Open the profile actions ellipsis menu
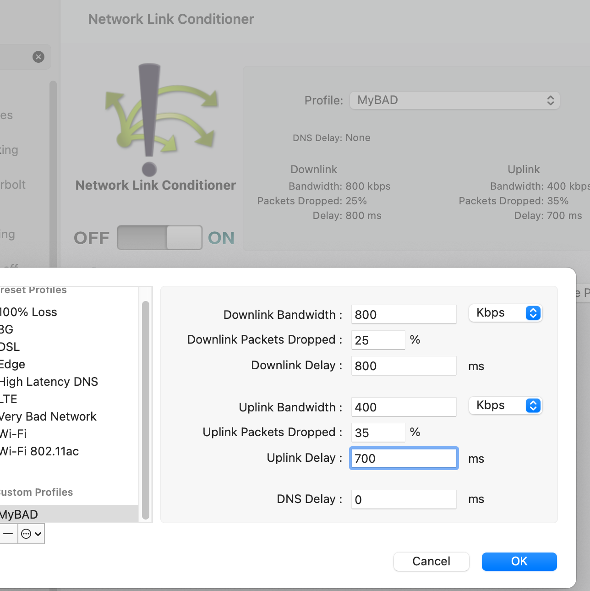The image size is (590, 591). (30, 534)
